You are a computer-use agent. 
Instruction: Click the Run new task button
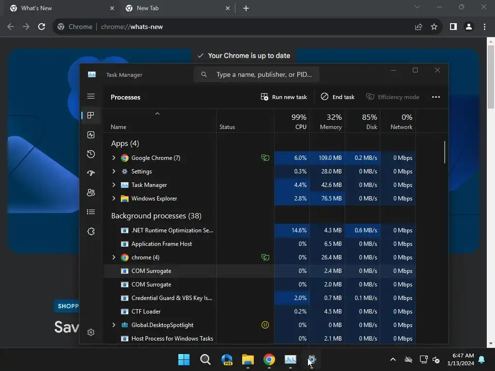click(x=283, y=97)
